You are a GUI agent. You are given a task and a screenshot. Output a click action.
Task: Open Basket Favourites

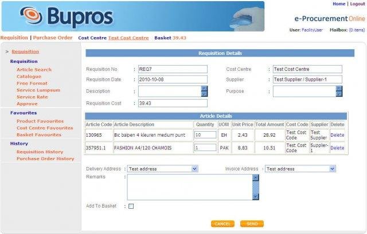[x=39, y=134]
